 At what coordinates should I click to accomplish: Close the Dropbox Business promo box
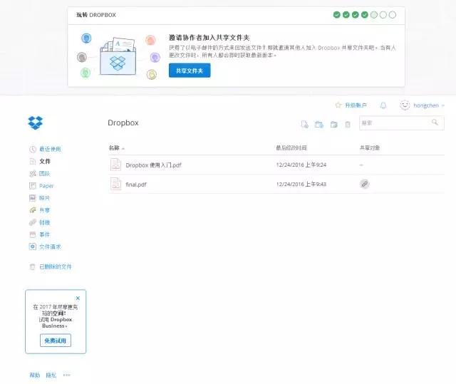tap(78, 298)
